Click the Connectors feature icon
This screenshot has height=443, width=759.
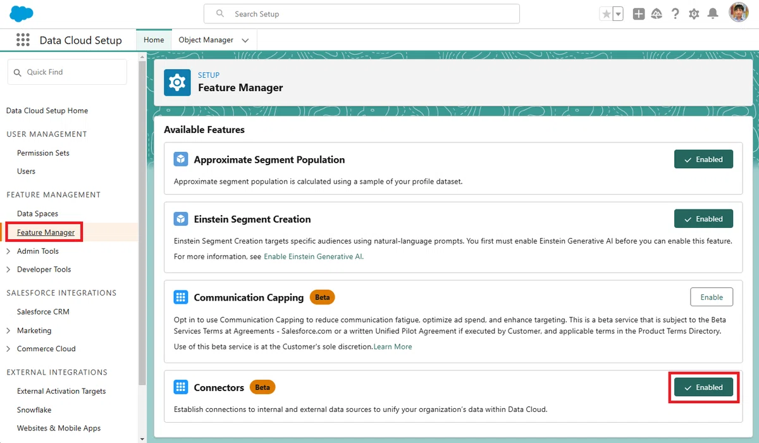click(181, 387)
